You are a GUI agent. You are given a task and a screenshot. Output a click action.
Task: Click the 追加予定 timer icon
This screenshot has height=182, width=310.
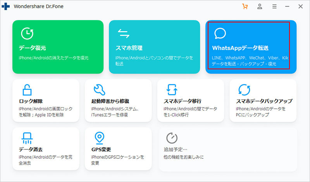(172, 138)
